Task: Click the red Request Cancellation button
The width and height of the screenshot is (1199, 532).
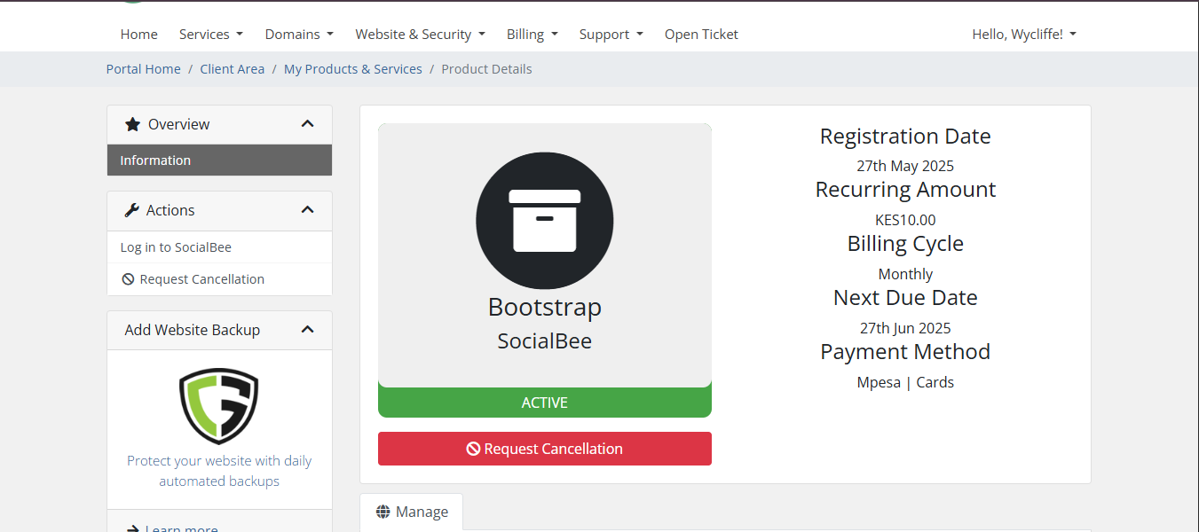Action: (x=545, y=449)
